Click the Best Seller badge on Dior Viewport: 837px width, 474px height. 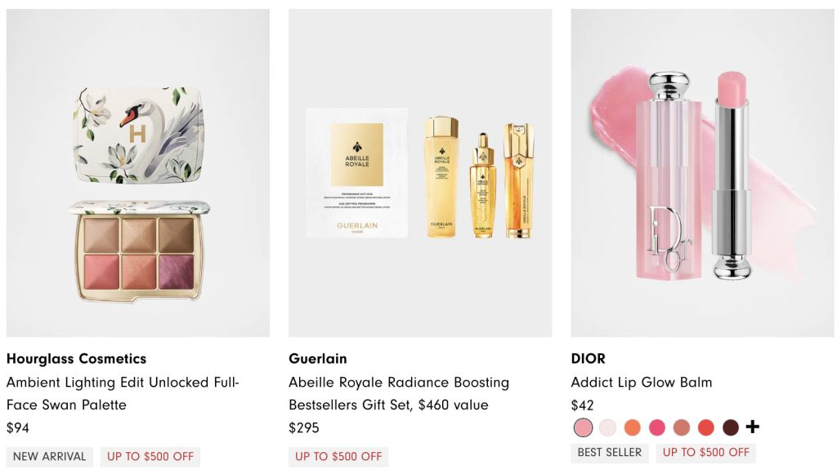[610, 452]
